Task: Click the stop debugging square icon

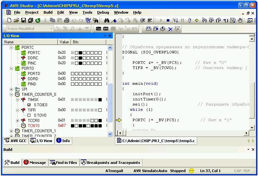Action: click(168, 21)
